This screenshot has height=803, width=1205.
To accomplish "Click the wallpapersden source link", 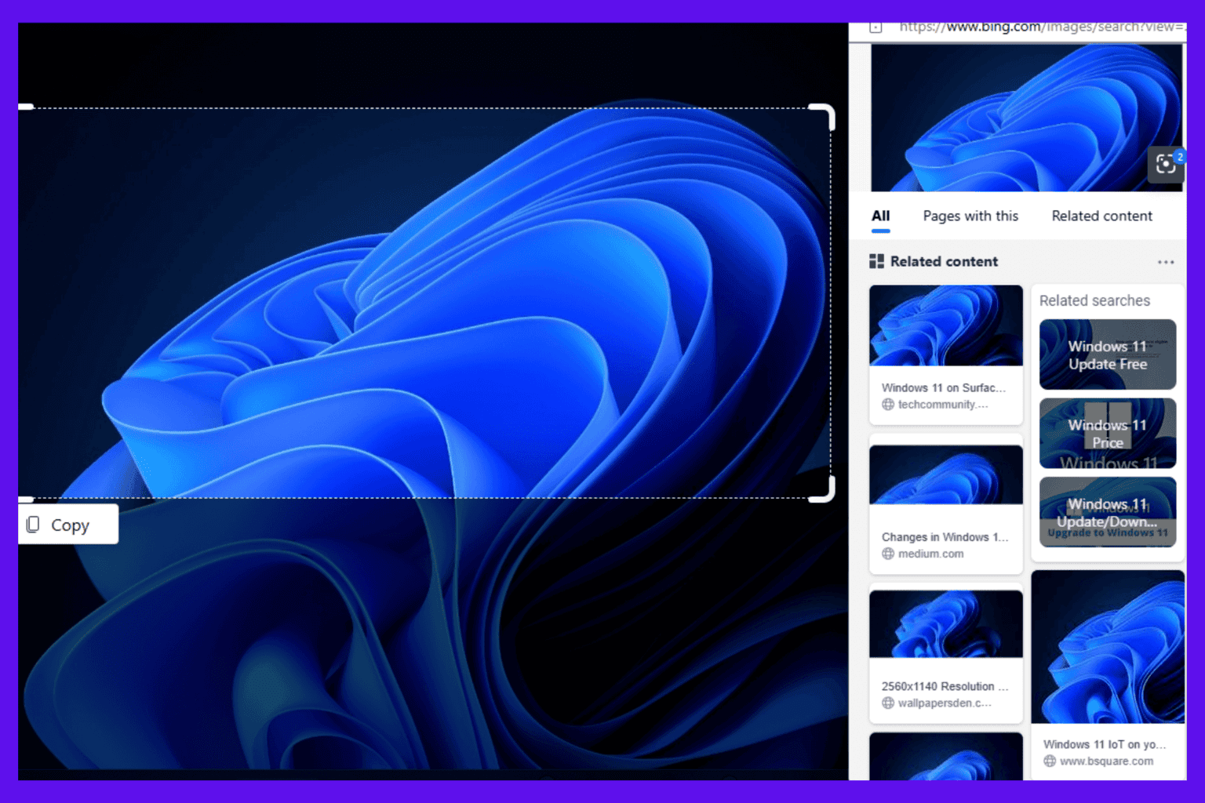I will pos(944,703).
